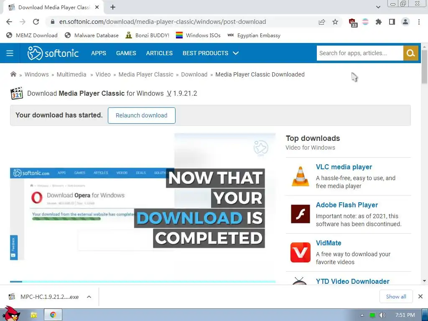Screen dimensions: 428x321
Task: Click the Download breadcrumb link
Action: [194, 74]
